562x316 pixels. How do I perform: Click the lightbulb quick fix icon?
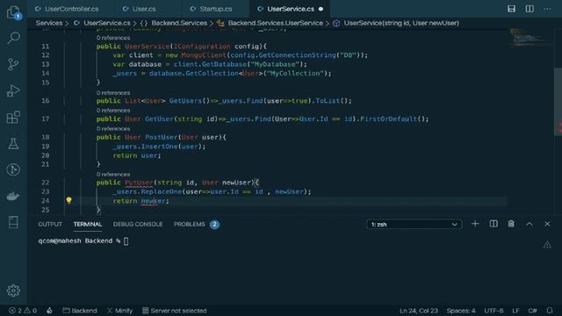pyautogui.click(x=68, y=200)
